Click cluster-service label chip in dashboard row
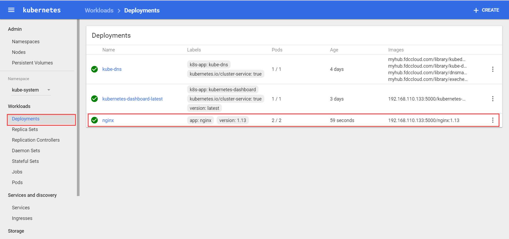The width and height of the screenshot is (509, 239). tap(226, 99)
